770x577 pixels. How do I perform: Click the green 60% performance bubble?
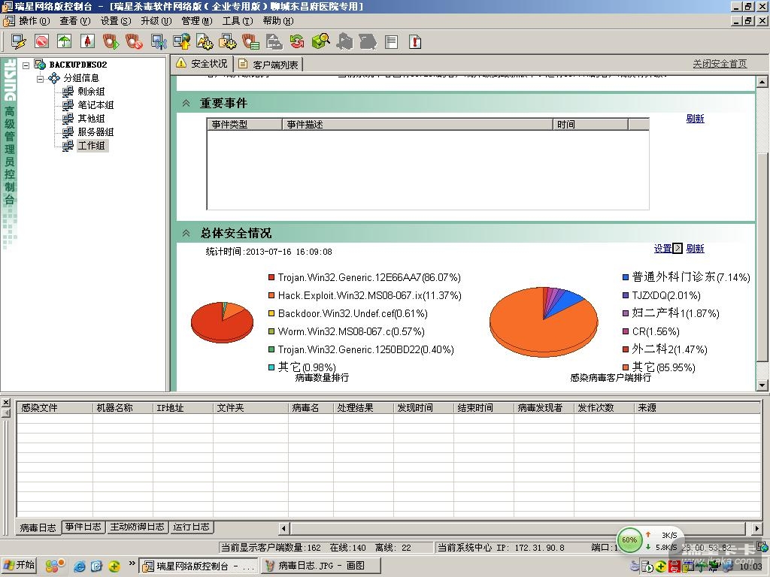point(629,539)
